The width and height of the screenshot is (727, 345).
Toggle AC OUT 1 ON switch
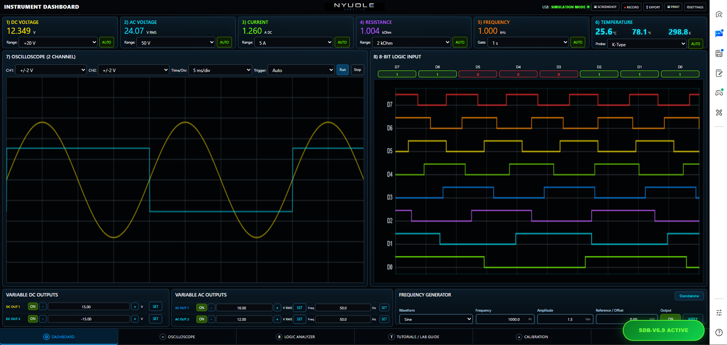point(202,308)
